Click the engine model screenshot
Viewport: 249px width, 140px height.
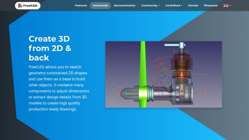click(x=163, y=74)
